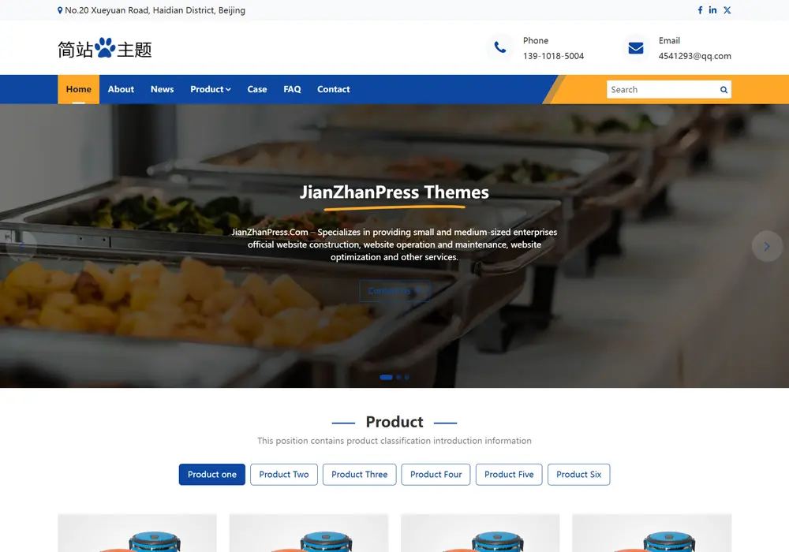This screenshot has height=552, width=789.
Task: Click the paw logo of the site
Action: (105, 48)
